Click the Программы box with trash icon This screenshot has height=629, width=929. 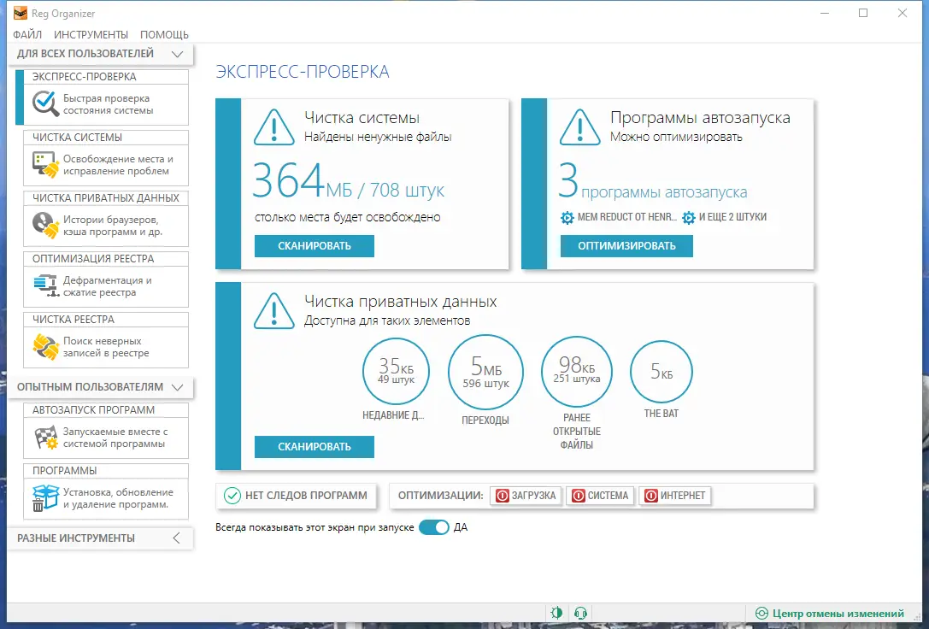coord(45,498)
